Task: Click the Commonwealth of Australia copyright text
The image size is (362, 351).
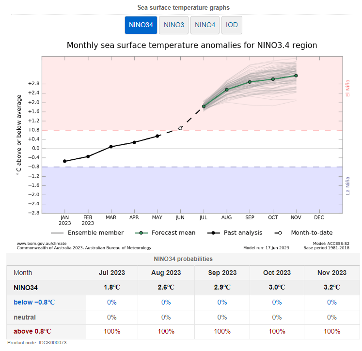Action: tap(84, 248)
